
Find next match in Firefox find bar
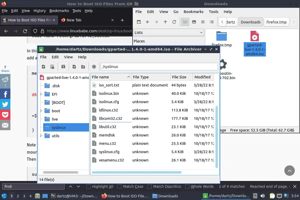point(78,186)
